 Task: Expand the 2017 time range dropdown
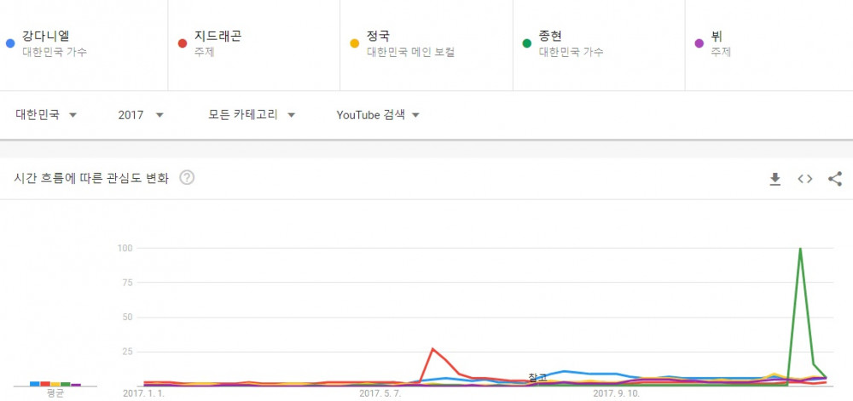141,115
